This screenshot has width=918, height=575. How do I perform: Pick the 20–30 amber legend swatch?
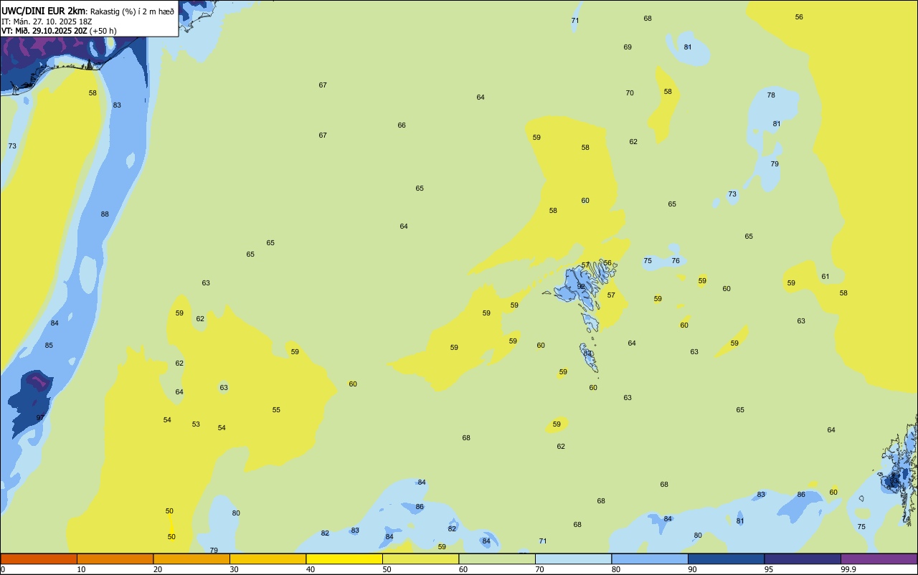(191, 559)
